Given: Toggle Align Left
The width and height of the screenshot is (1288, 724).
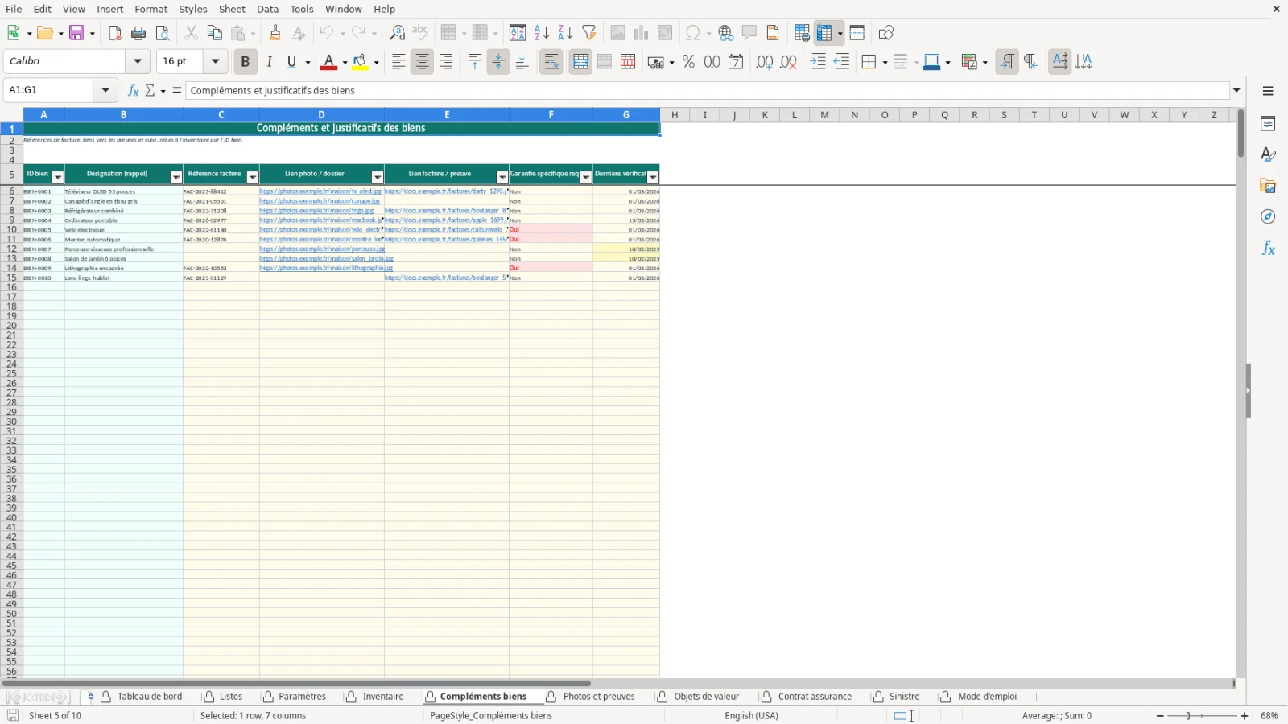Looking at the screenshot, I should point(398,62).
